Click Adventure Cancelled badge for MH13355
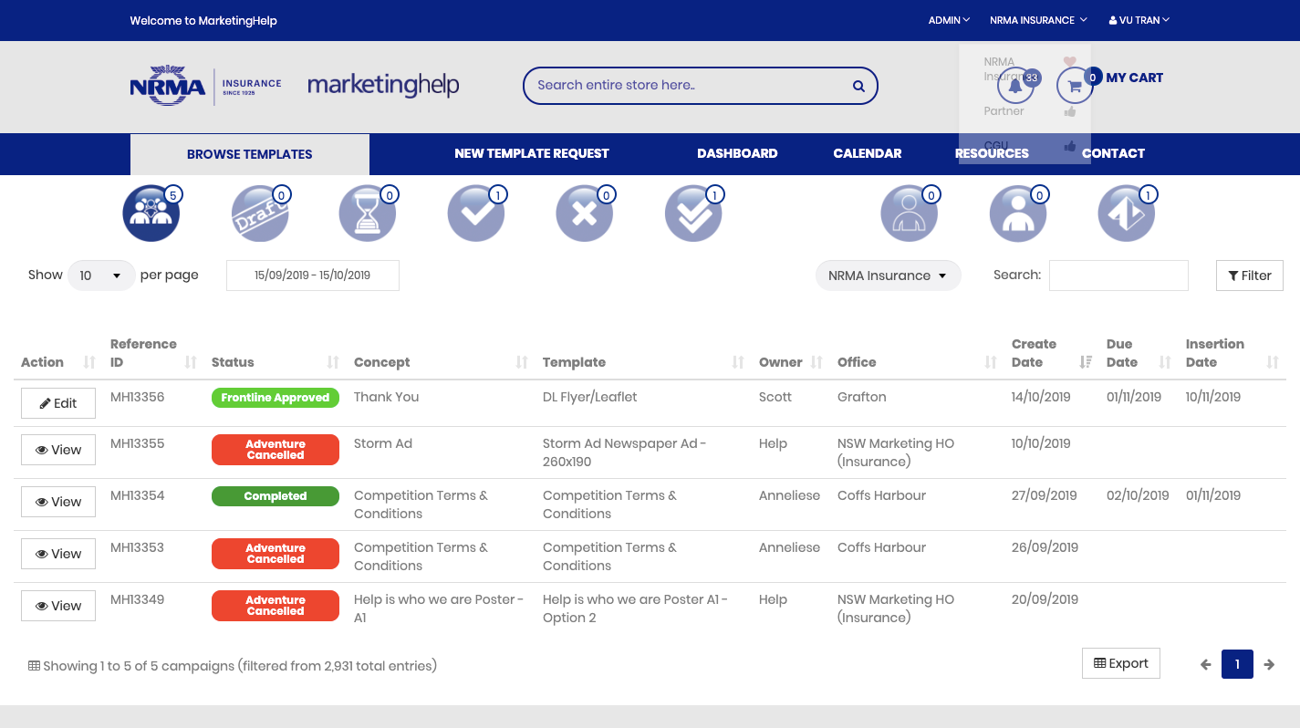 [276, 450]
